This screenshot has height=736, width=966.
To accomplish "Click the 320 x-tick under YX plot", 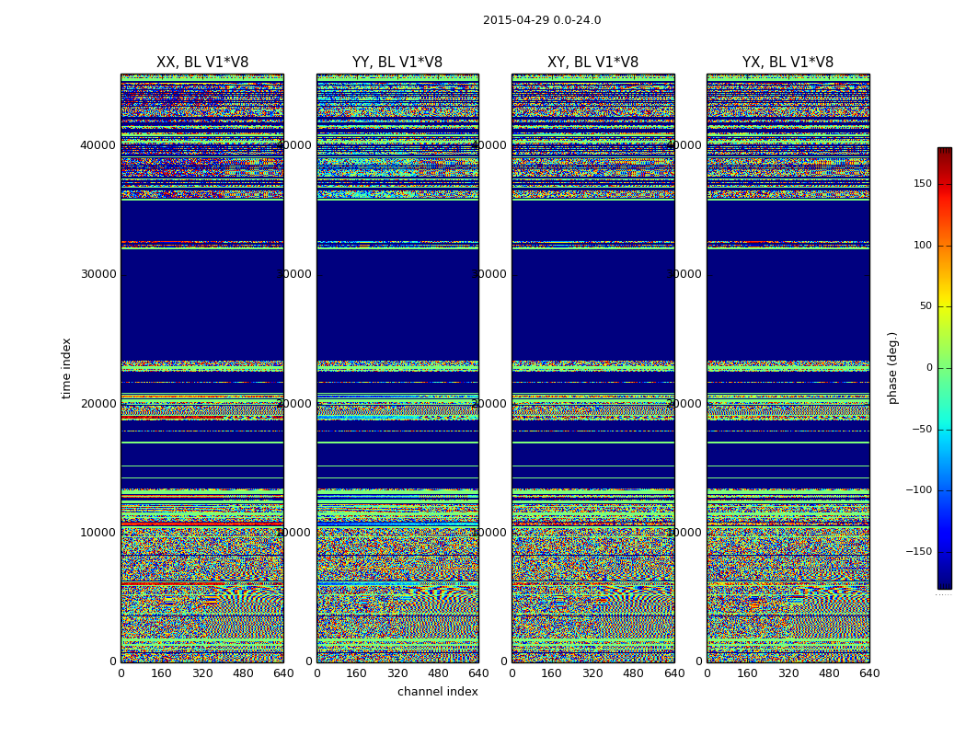I will click(788, 673).
